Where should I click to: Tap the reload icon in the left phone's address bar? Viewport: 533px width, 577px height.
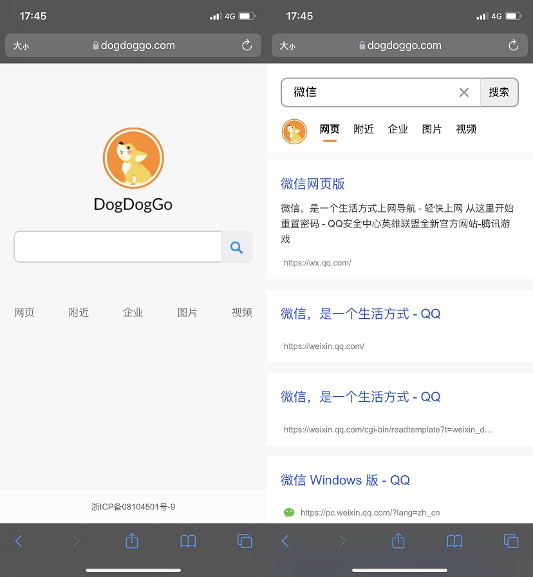point(247,45)
